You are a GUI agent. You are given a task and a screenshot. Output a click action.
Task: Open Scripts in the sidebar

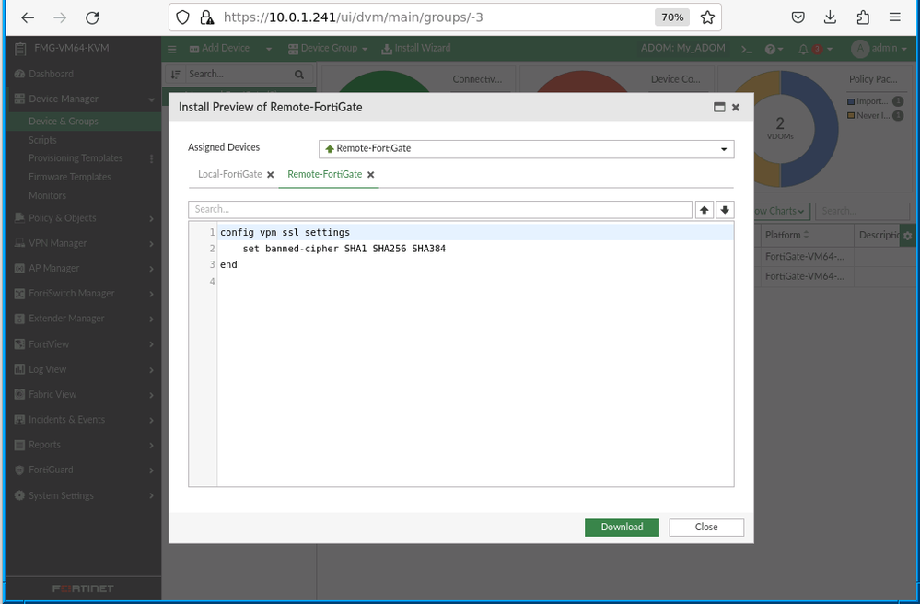pyautogui.click(x=42, y=140)
